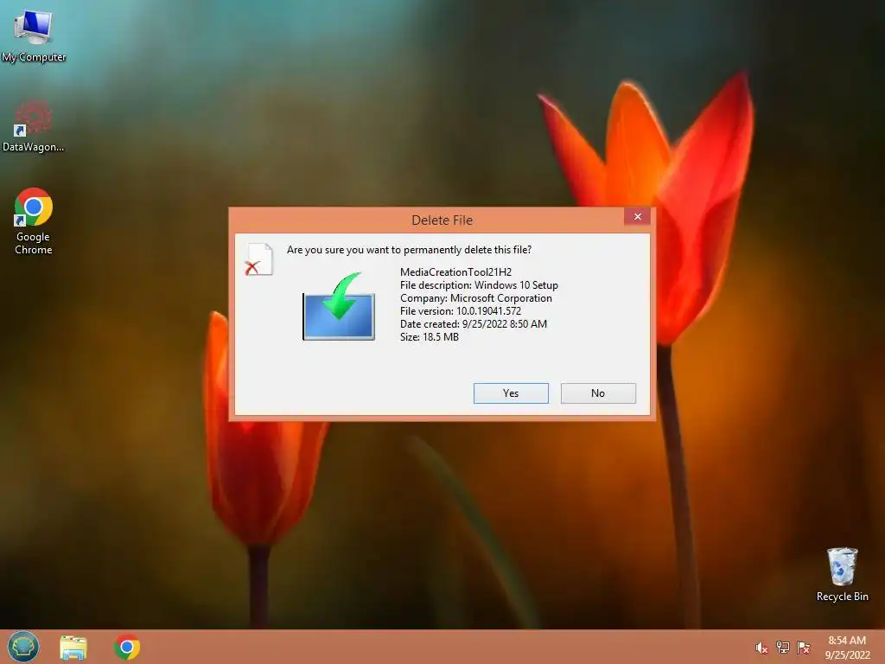Click the 'File description: Windows 10 Setup' text
The image size is (885, 664).
point(479,285)
